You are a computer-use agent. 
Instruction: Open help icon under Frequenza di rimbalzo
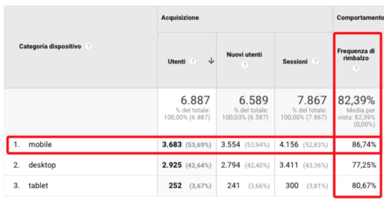tap(356, 68)
